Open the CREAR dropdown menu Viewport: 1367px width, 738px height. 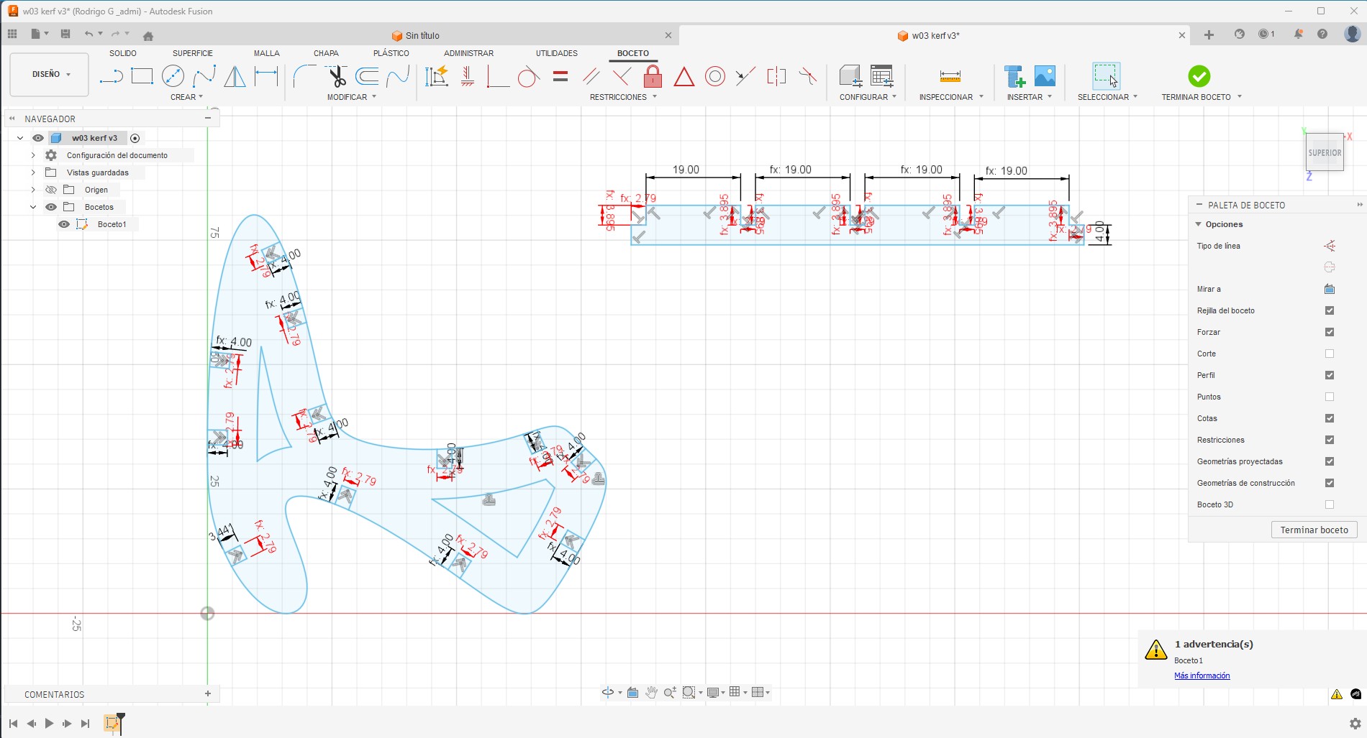tap(186, 97)
